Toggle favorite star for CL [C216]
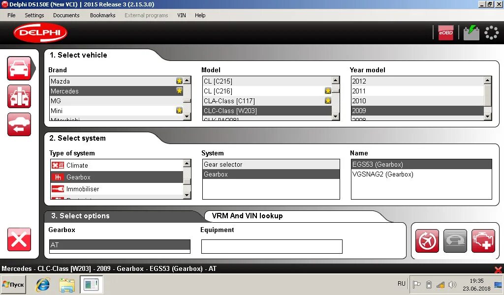The image size is (504, 295). click(x=327, y=91)
